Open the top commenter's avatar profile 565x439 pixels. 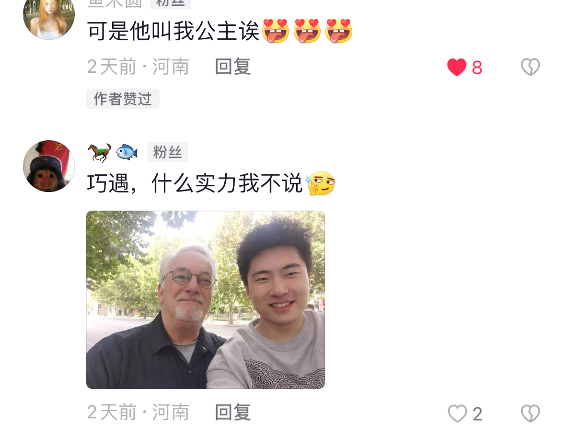pyautogui.click(x=49, y=16)
